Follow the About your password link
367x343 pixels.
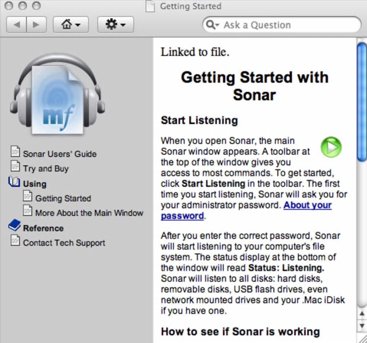[307, 205]
